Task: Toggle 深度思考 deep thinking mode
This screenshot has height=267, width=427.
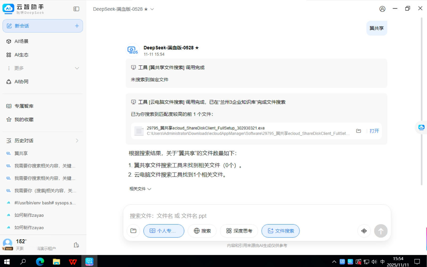Action: point(239,231)
